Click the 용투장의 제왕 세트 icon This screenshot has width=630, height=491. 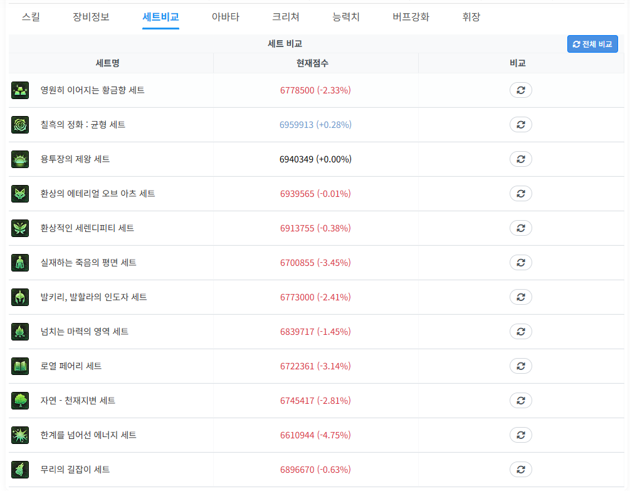(x=20, y=159)
